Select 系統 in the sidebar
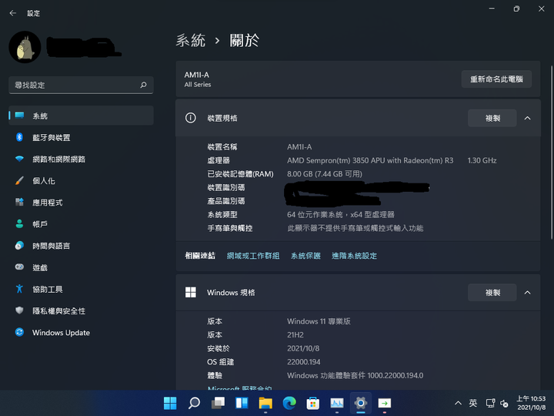This screenshot has height=416, width=554. coord(81,116)
